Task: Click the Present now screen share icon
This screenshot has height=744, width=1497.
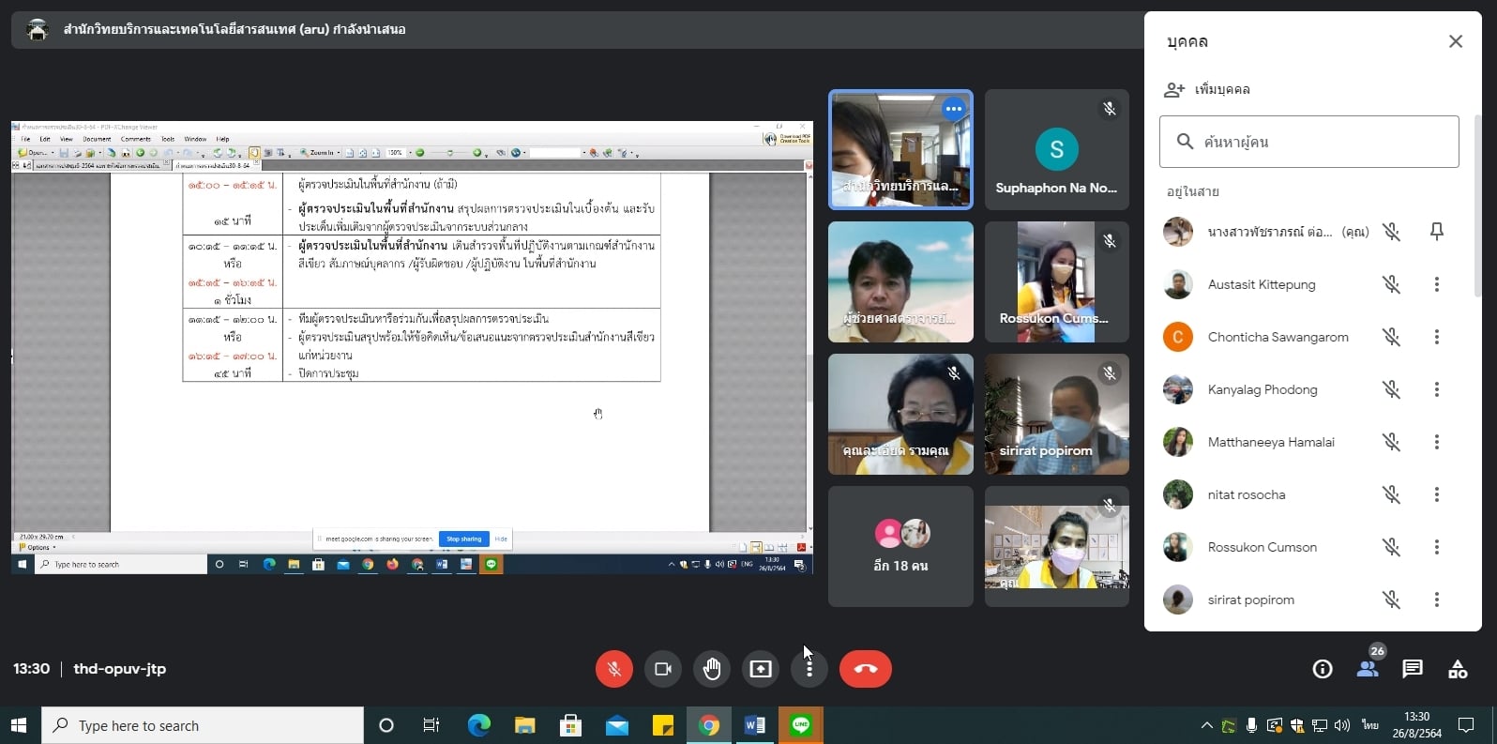Action: coord(761,669)
